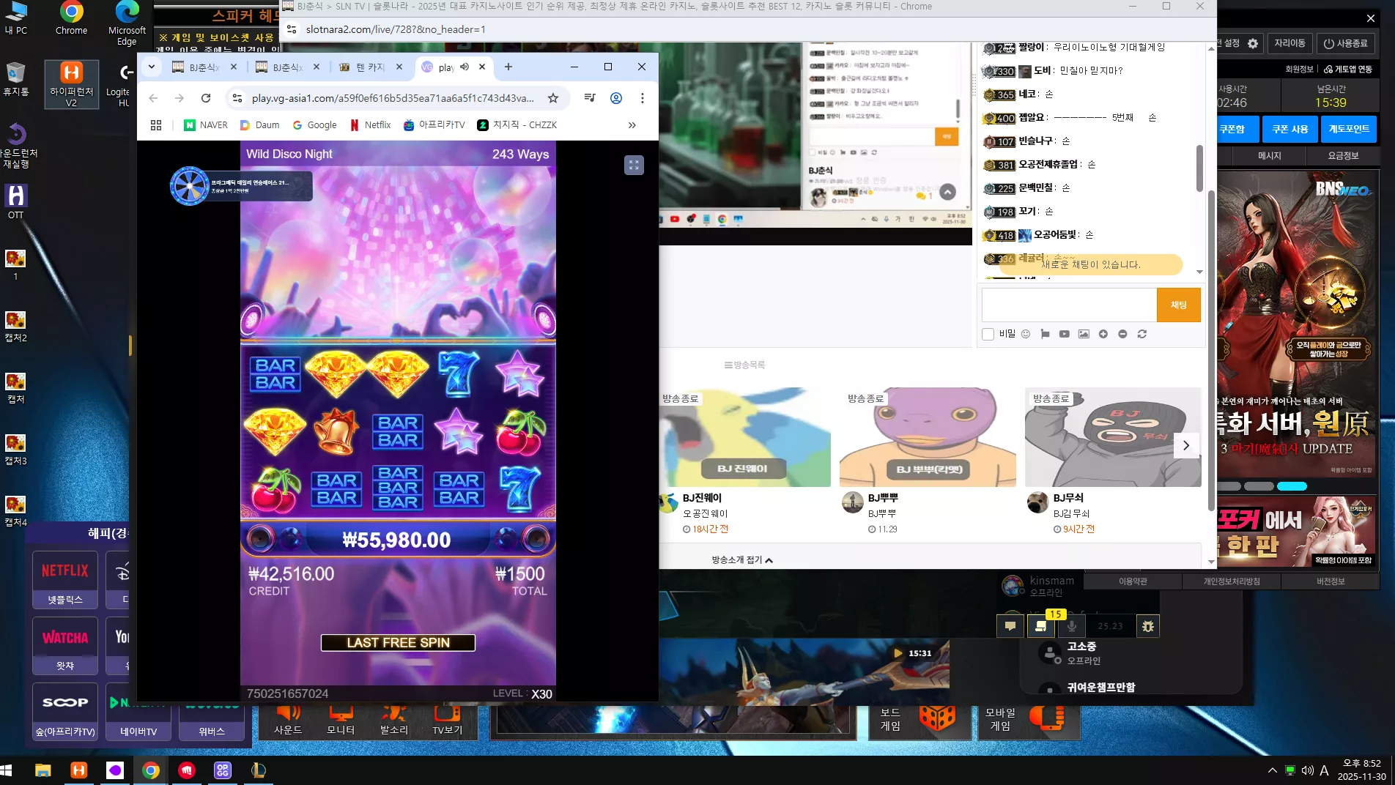Open File Explorer from the taskbar
Screen dimensions: 1395x785
(x=43, y=770)
